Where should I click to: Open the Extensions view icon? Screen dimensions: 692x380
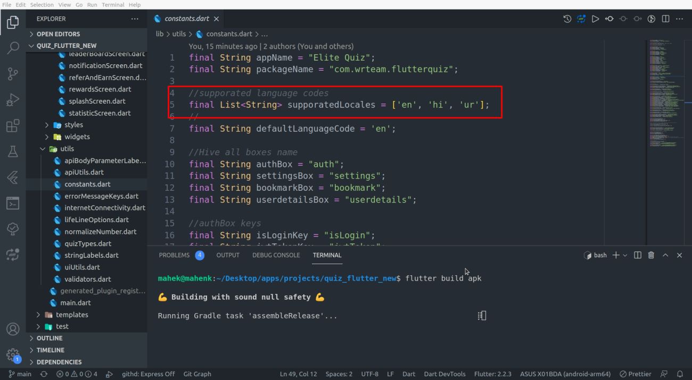click(13, 126)
